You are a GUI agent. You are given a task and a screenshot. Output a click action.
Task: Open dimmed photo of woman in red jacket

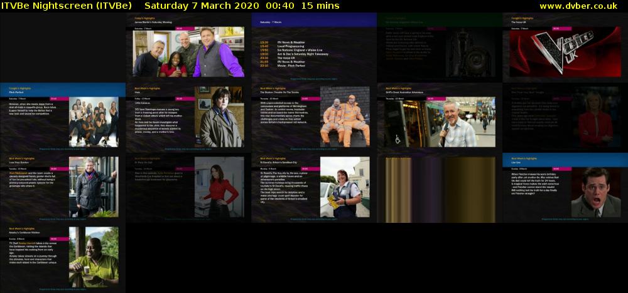tap(595, 117)
